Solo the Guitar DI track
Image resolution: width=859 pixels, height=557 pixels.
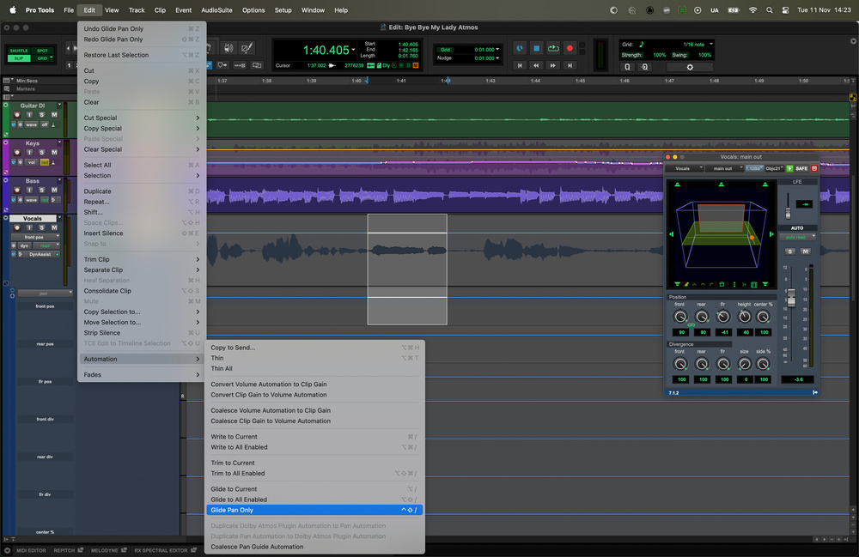pos(41,115)
